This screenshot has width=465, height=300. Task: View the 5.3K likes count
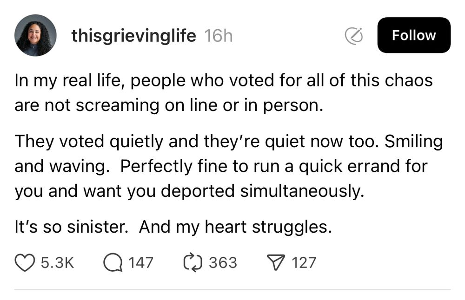pyautogui.click(x=58, y=263)
